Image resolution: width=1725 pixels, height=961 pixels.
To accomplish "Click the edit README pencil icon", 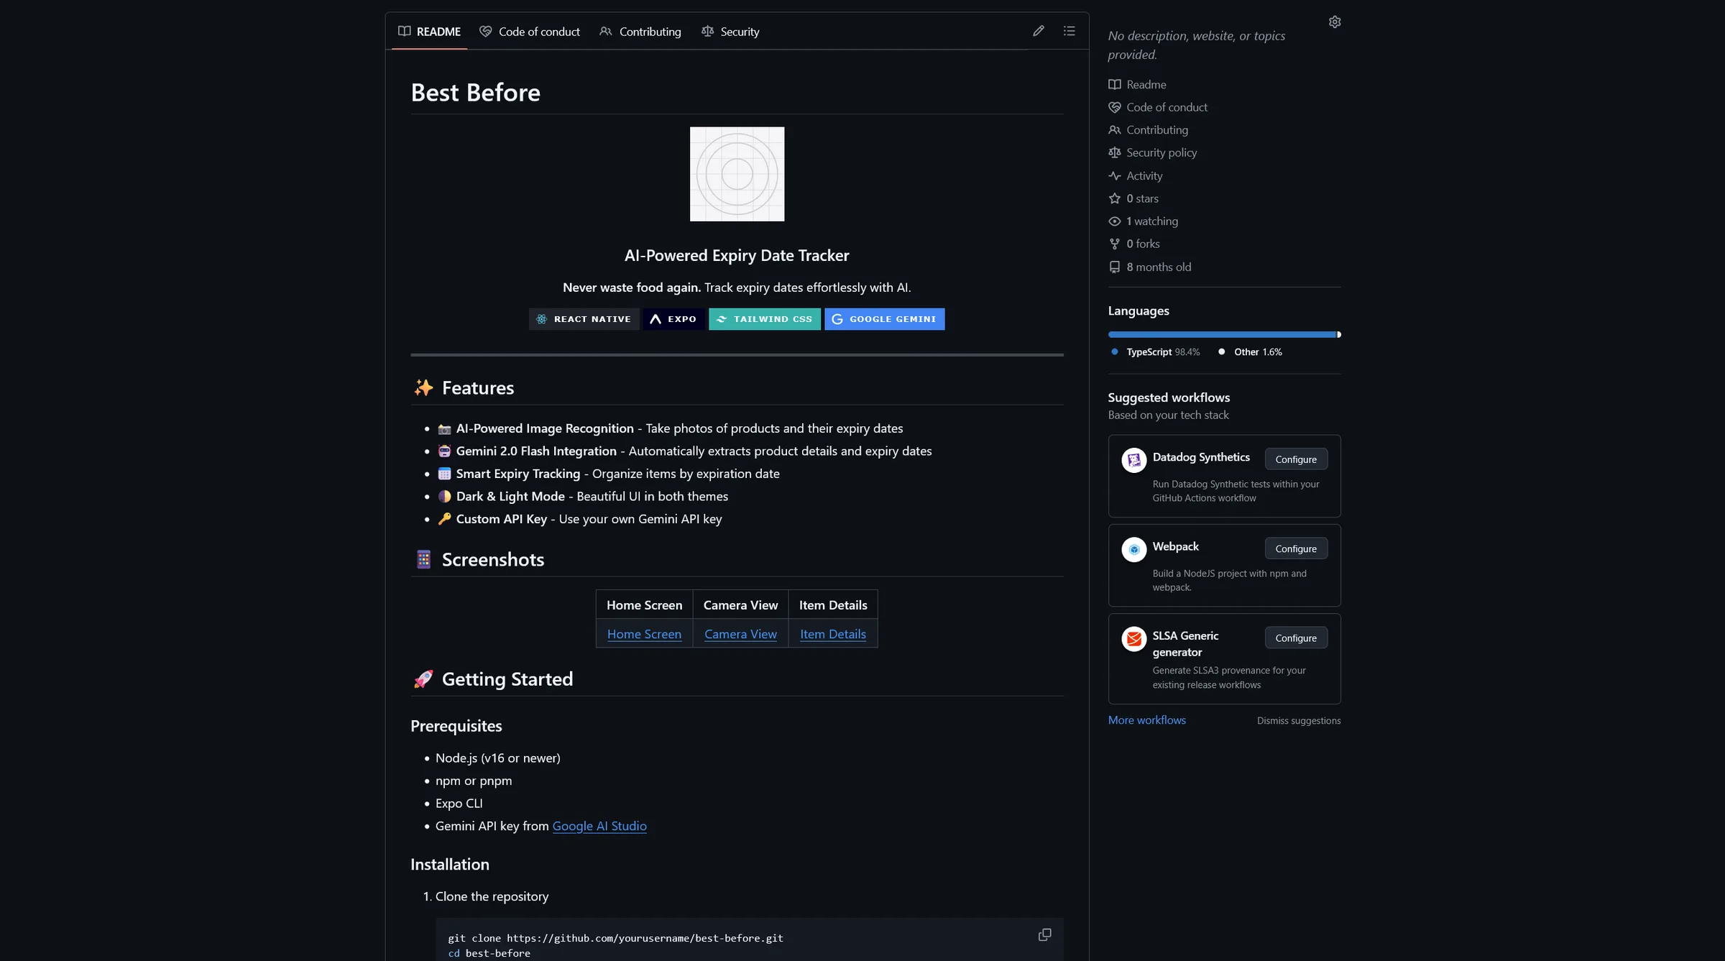I will point(1038,31).
